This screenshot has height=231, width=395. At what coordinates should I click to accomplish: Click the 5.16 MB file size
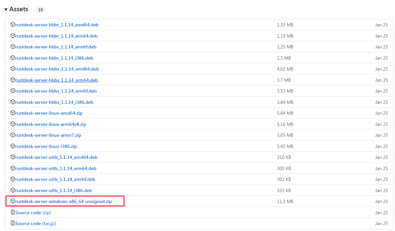[285, 124]
